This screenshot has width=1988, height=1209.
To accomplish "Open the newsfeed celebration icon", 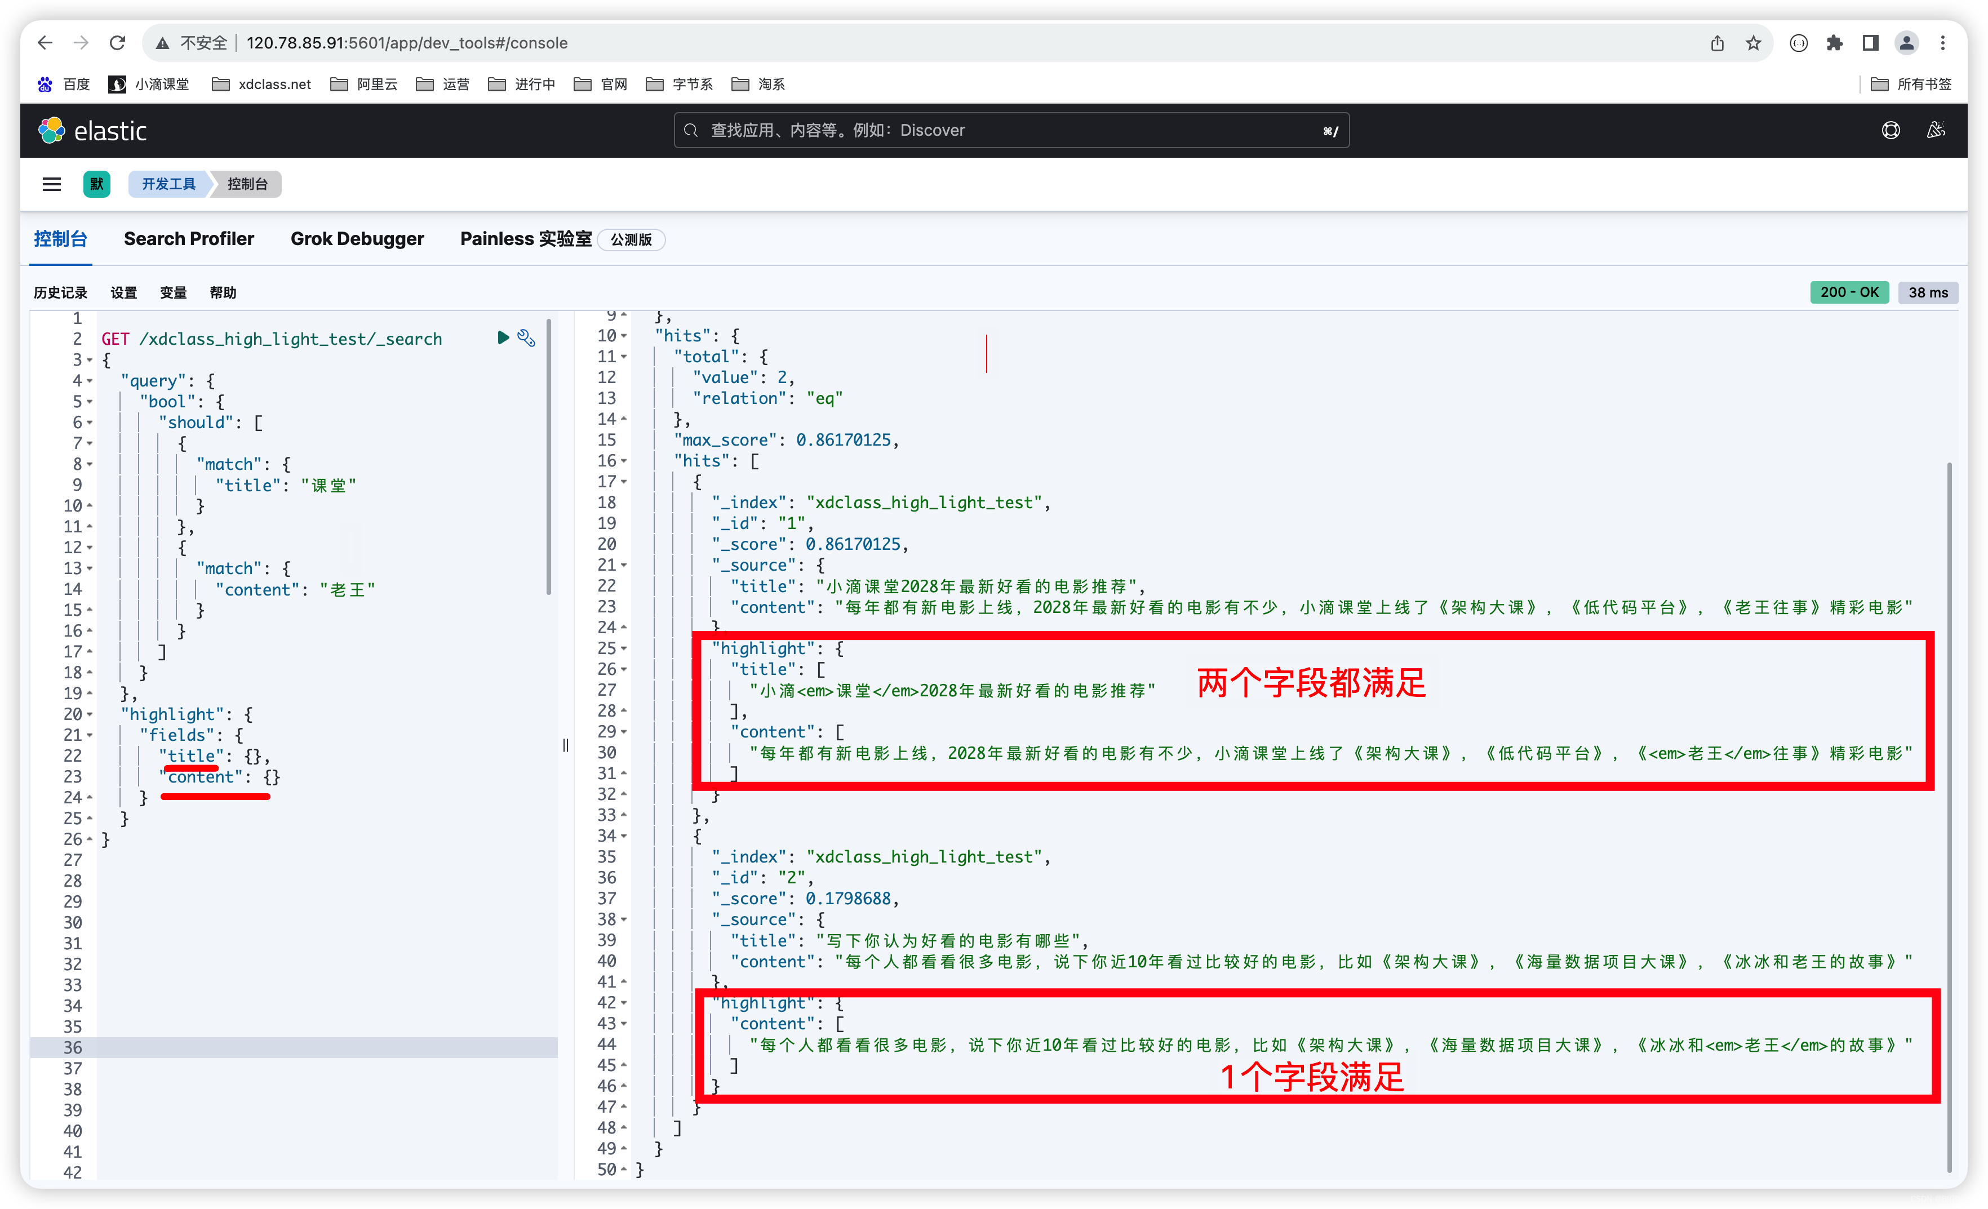I will coord(1936,131).
